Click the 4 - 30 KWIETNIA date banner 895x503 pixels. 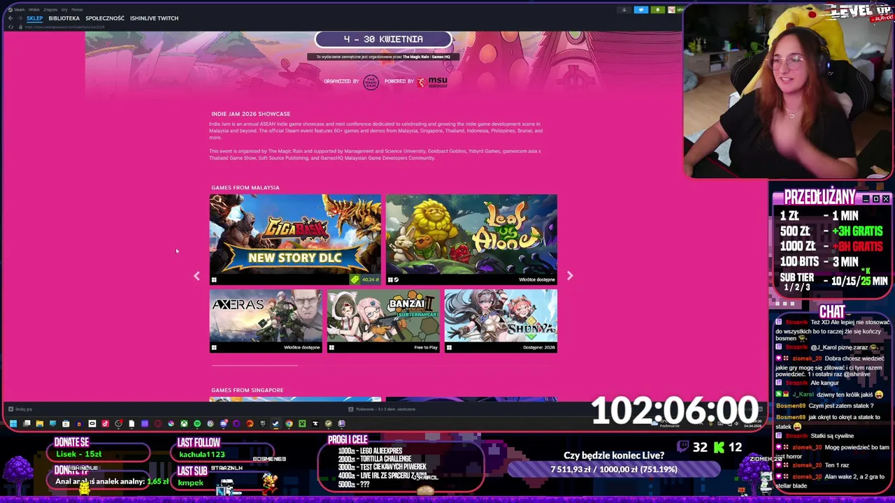pyautogui.click(x=383, y=39)
